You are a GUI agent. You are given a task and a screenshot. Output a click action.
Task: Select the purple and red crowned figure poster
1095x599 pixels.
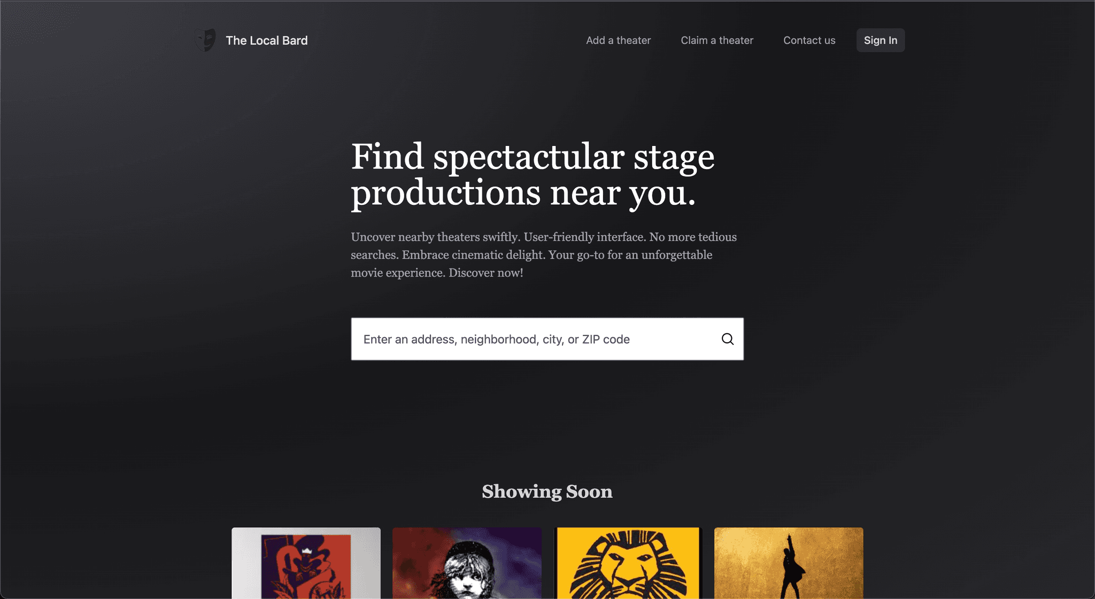[306, 563]
